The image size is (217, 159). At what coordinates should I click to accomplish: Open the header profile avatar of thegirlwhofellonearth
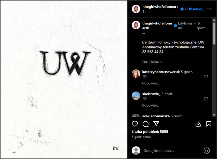pos(136,9)
